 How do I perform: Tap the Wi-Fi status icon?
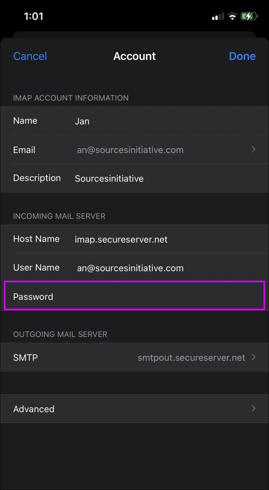232,16
